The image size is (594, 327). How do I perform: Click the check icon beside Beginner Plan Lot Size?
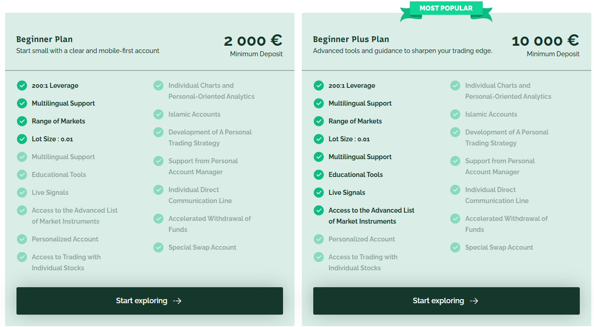coord(22,139)
